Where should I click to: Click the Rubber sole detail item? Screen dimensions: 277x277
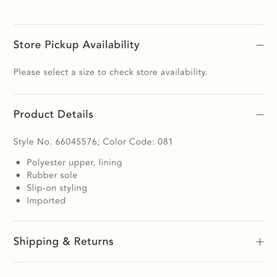(x=52, y=175)
